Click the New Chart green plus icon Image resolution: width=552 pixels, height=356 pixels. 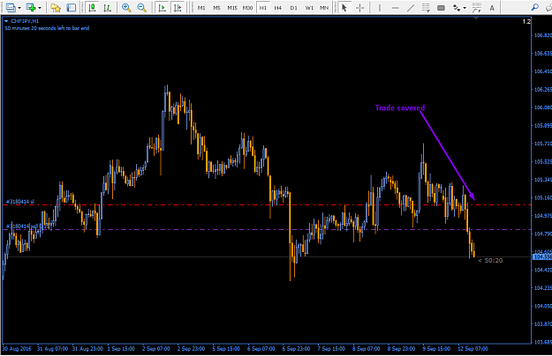click(31, 7)
